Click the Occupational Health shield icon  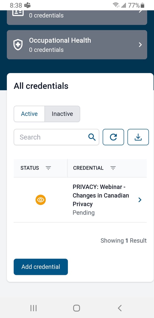click(x=18, y=45)
